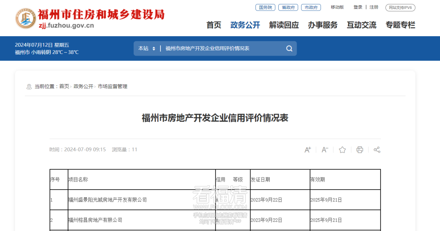Screen dimensions: 440x231
Task: Click the 网站支持IPV6 badge
Action: tap(400, 8)
